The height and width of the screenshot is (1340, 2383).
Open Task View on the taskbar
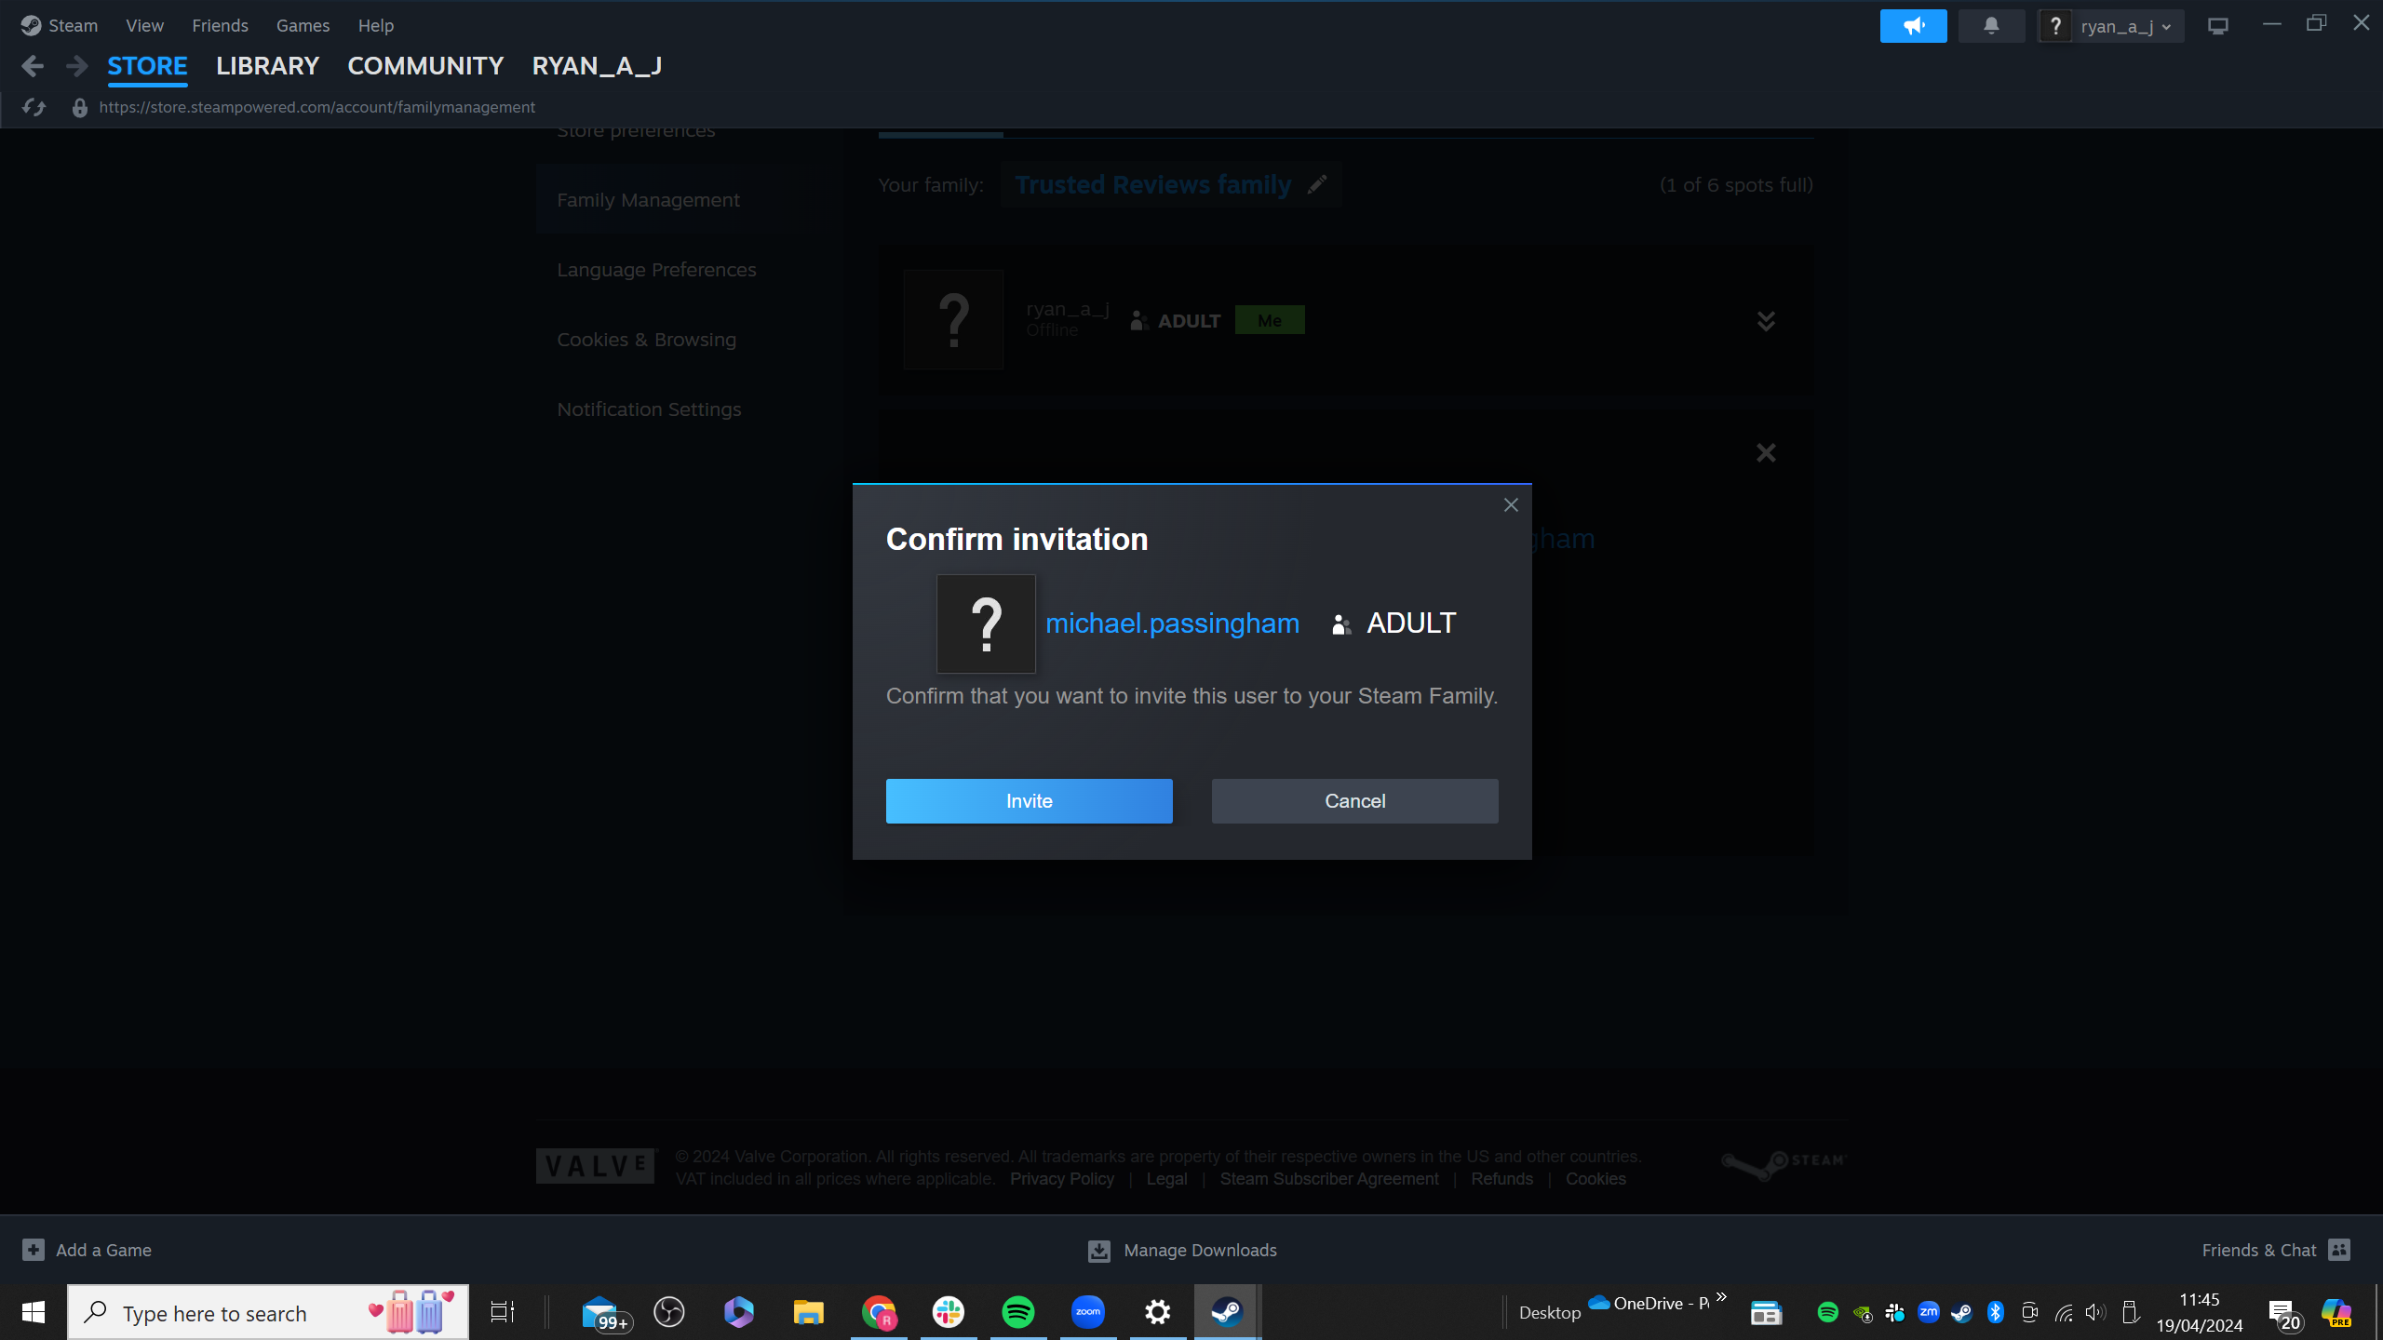[503, 1312]
